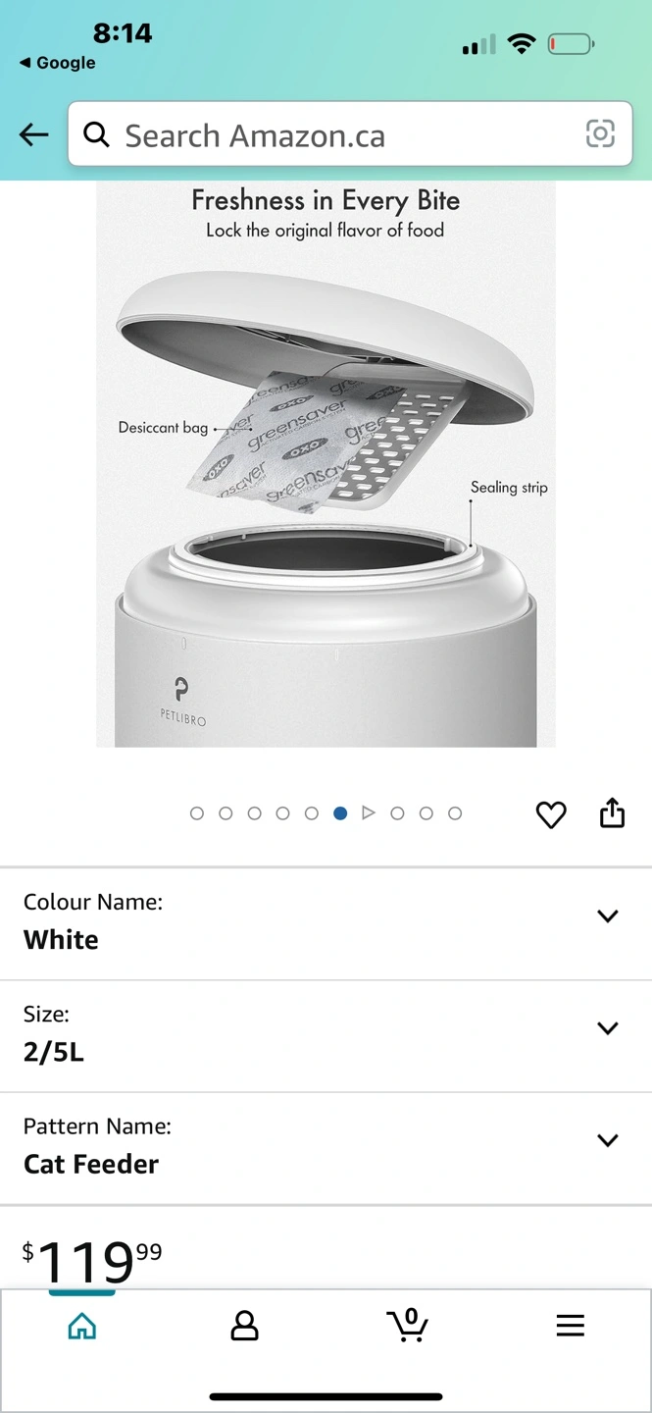Expand Pattern Name Cat Feeder dropdown
The image size is (652, 1413).
326,1148
